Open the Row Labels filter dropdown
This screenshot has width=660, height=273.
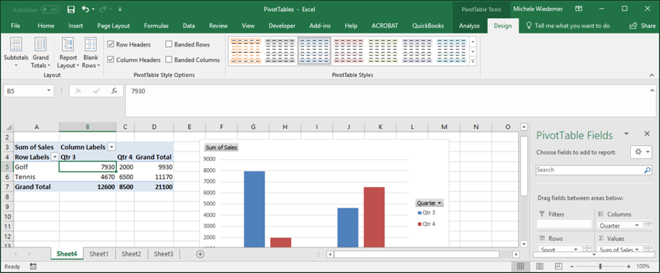click(55, 157)
